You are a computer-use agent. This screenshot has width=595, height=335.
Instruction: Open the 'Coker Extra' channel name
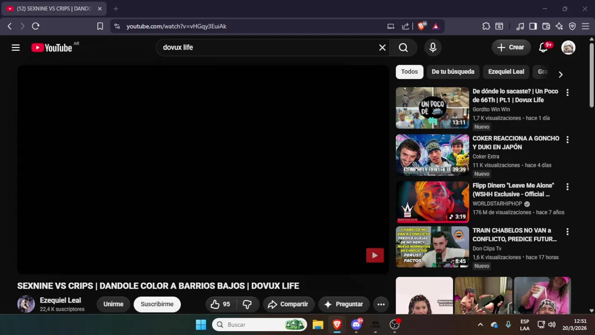point(486,156)
